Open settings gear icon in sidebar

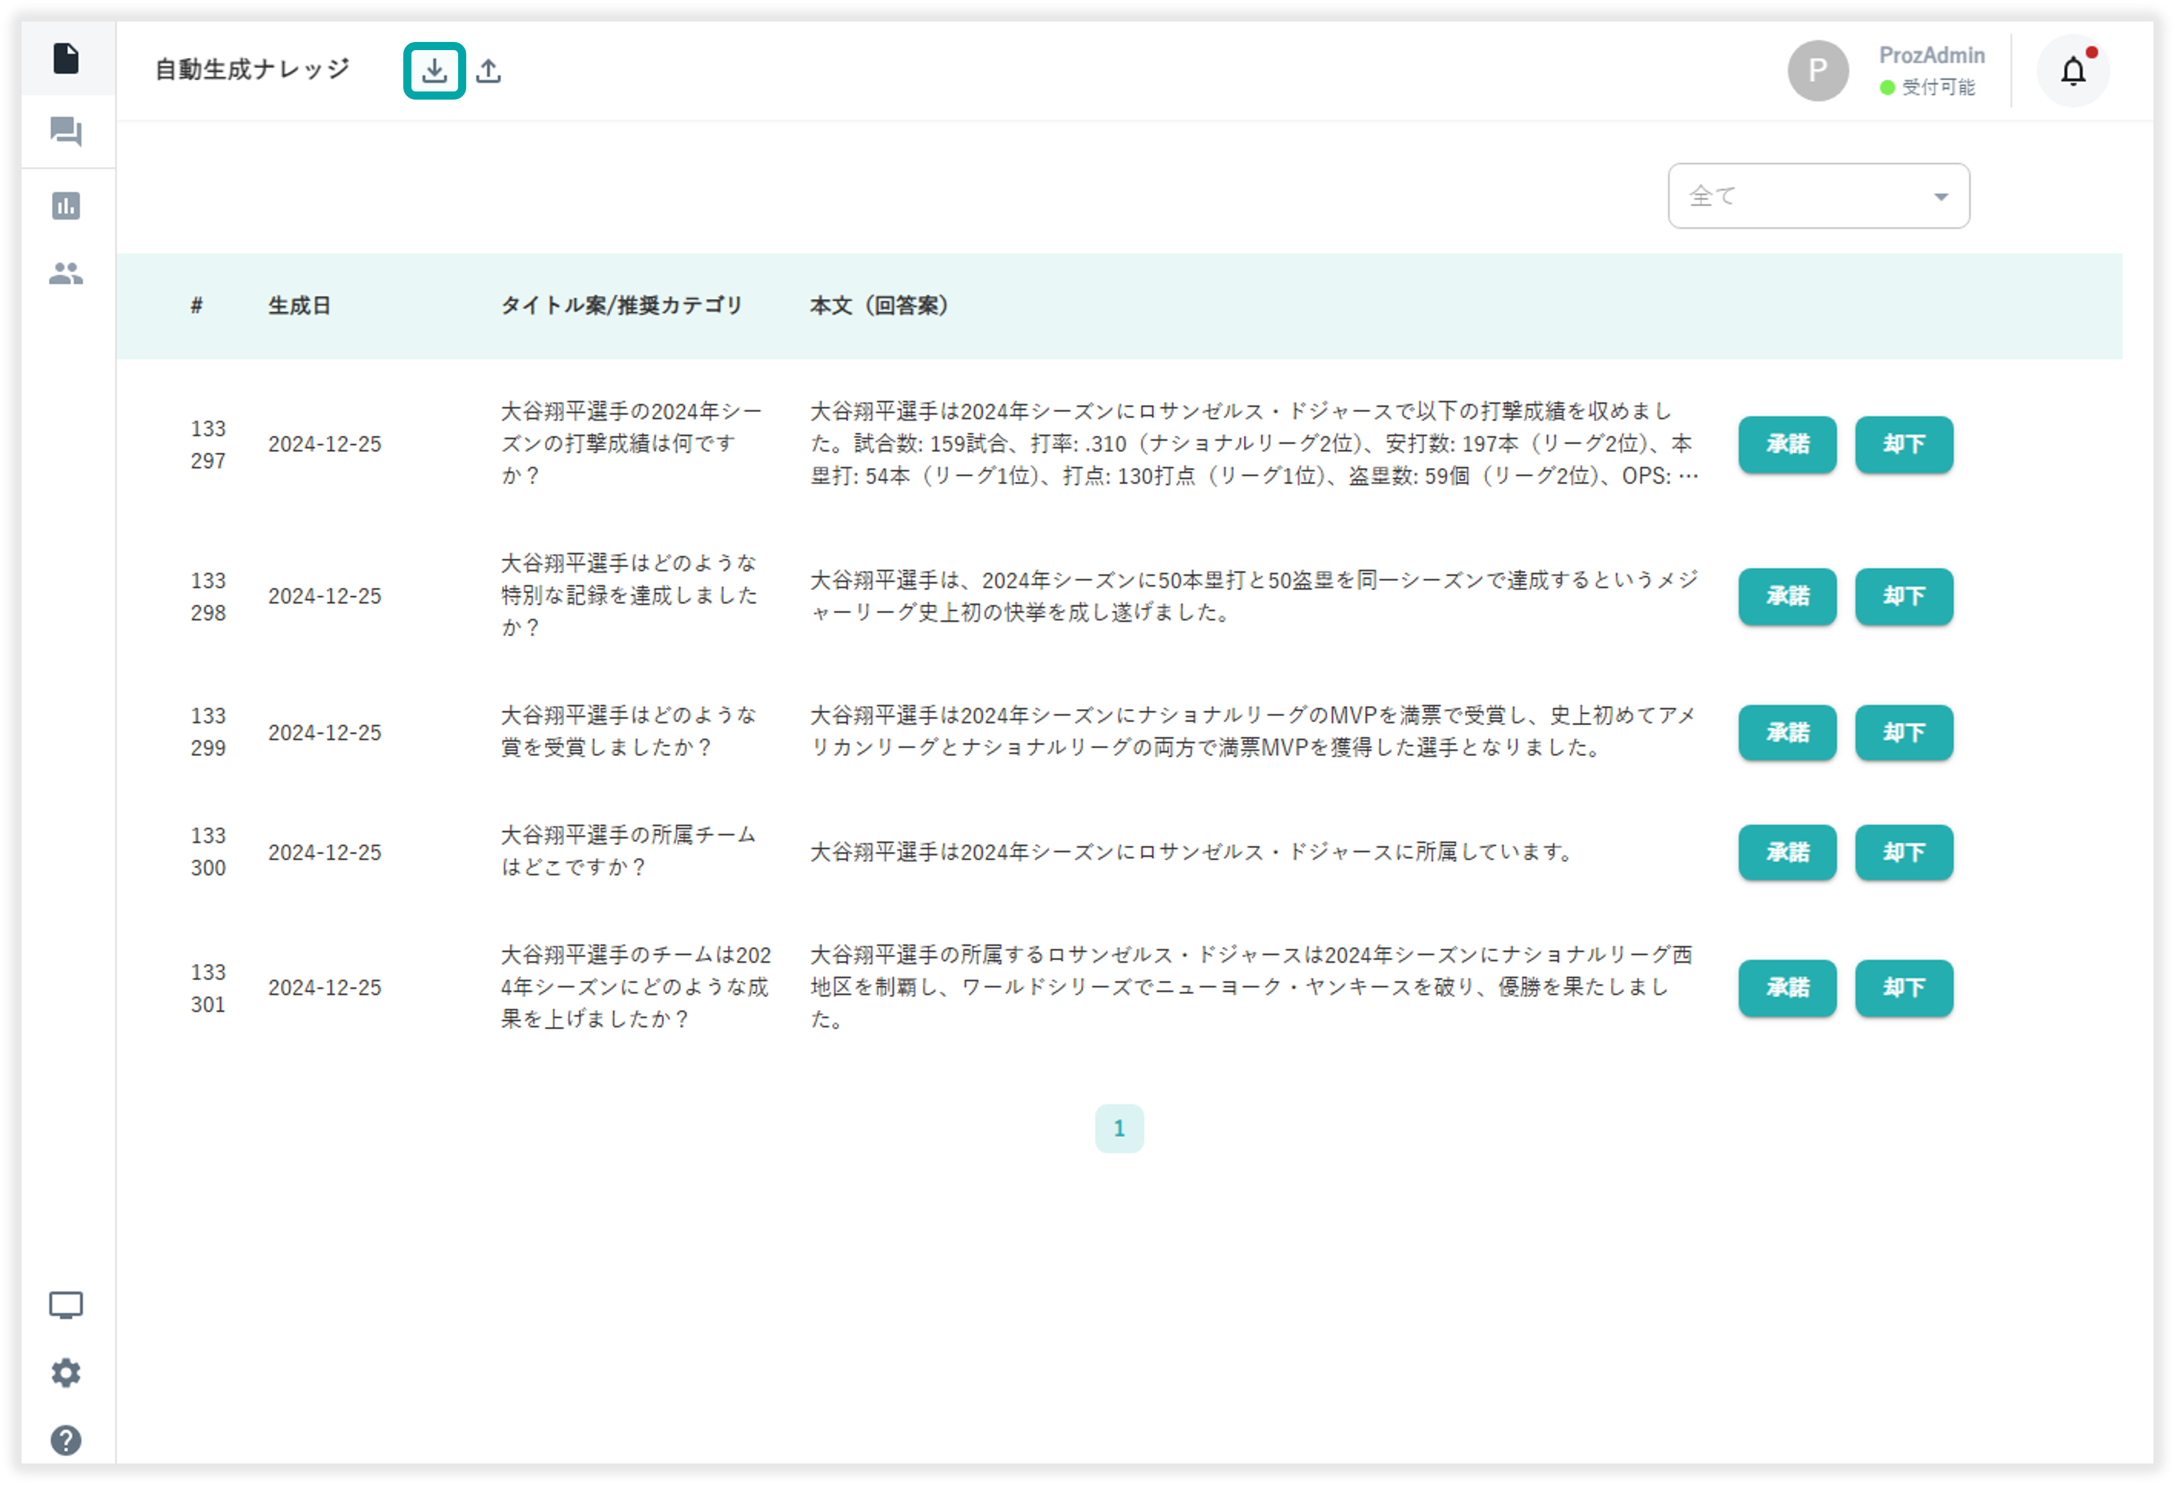tap(65, 1373)
